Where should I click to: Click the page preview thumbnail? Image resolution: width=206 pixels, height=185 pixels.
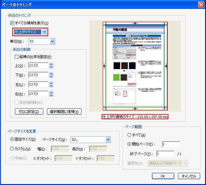(135, 66)
